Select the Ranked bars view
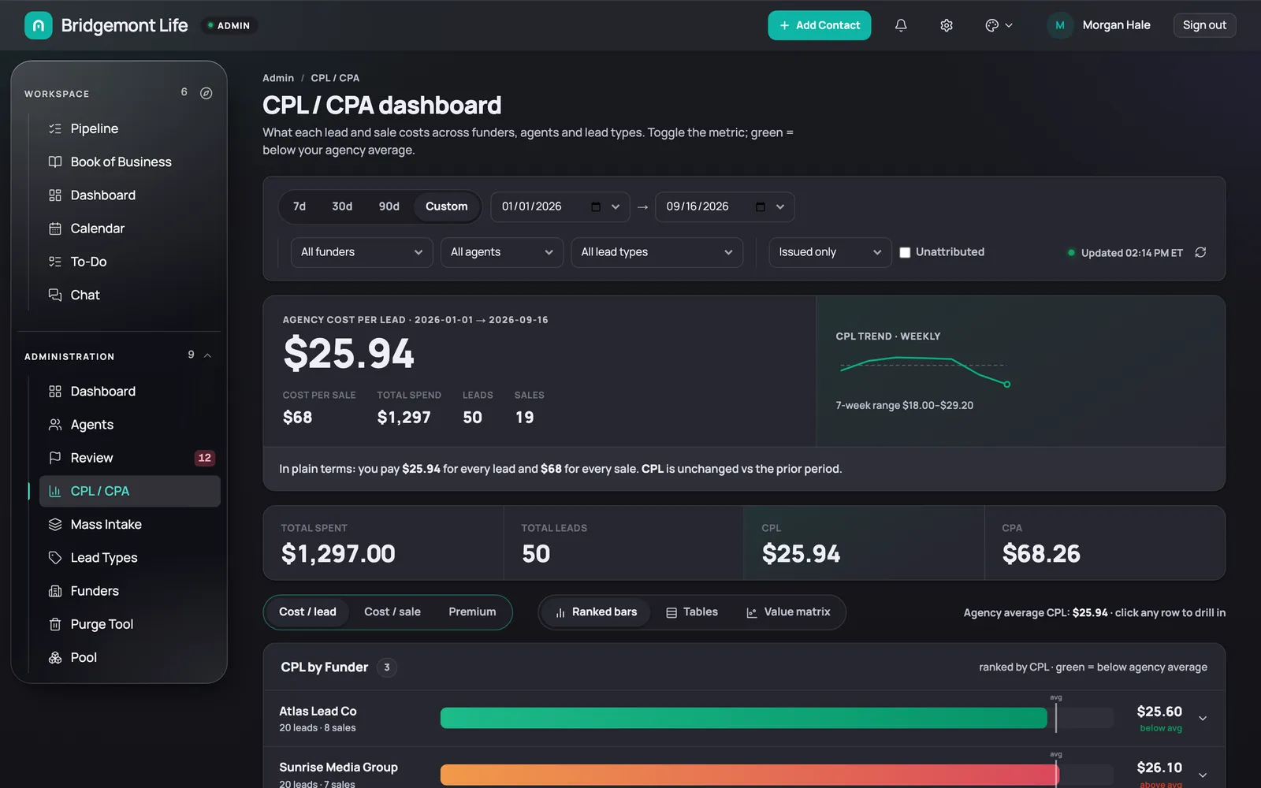Viewport: 1261px width, 788px height. [596, 612]
